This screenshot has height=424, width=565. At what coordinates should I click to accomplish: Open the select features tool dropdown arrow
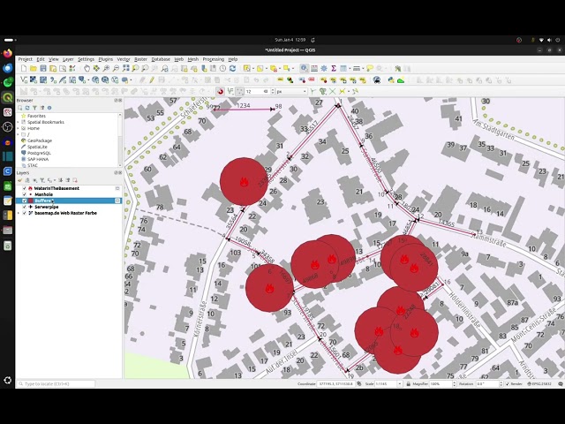coord(253,69)
